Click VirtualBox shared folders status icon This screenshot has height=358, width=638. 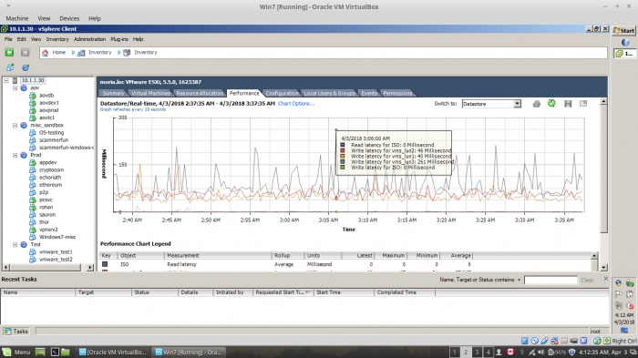point(564,341)
